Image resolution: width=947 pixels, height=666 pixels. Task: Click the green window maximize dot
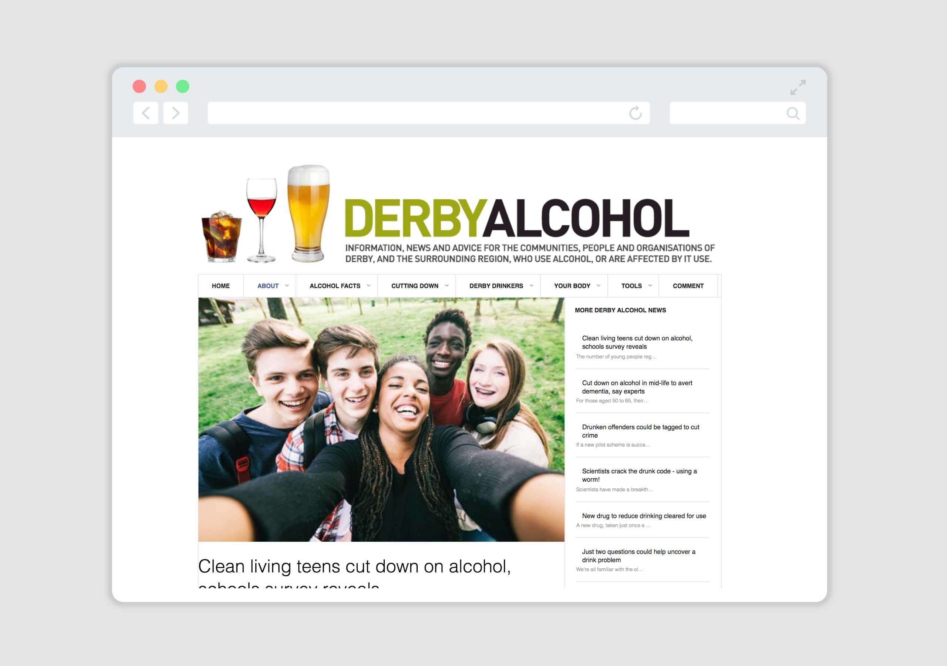click(x=183, y=87)
